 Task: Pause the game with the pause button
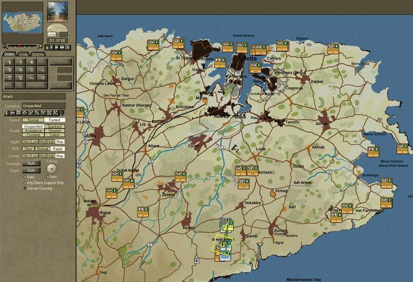tap(47, 47)
